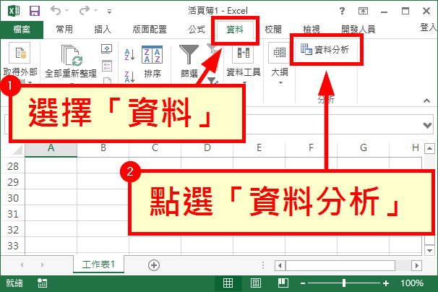Click horizontal scrollbar left arrow
Viewport: 438px width, 292px height.
pyautogui.click(x=280, y=265)
